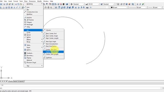Select Multiline from Draw menu
The image size is (164, 92).
pos(33,14)
